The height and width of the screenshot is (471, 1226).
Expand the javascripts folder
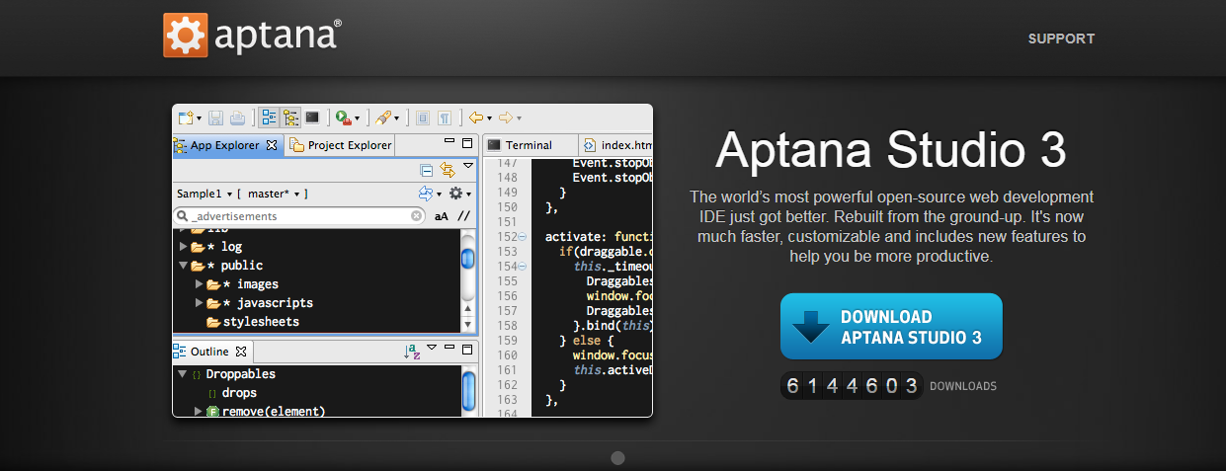click(x=200, y=303)
